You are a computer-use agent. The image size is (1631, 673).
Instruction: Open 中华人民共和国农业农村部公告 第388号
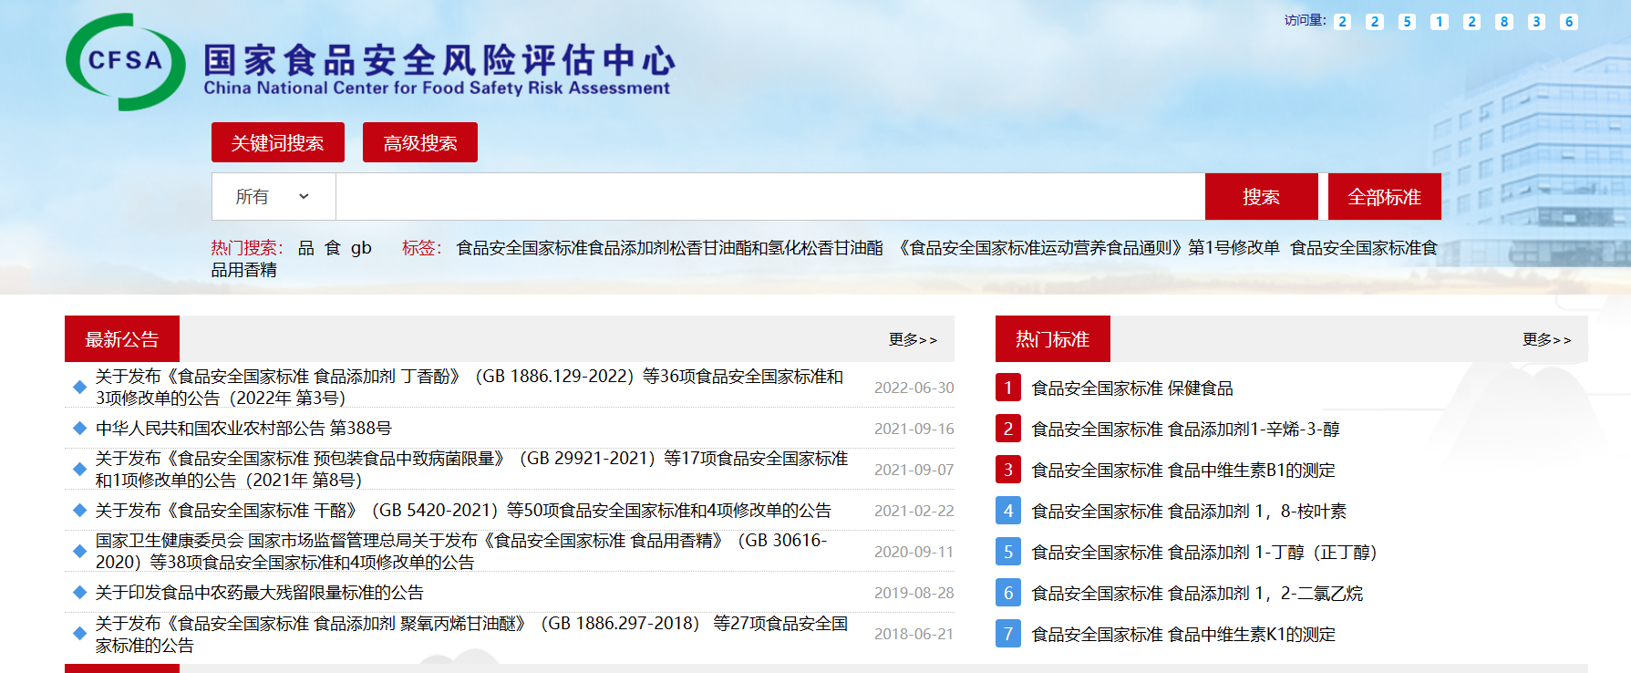pyautogui.click(x=243, y=429)
